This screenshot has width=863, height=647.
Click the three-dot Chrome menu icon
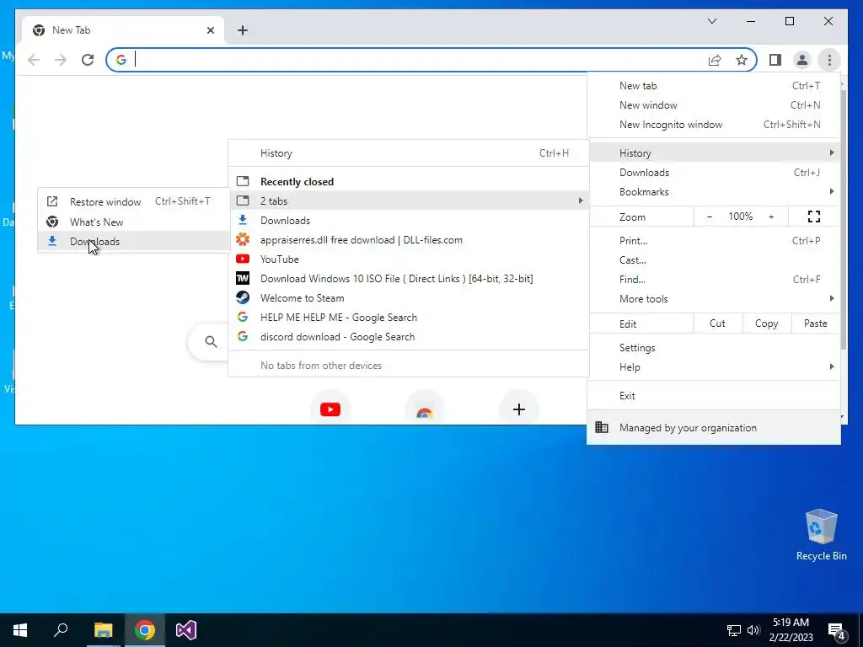pos(829,60)
